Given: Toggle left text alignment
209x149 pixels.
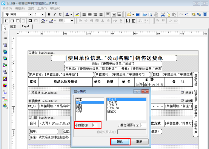Looking at the screenshot, I should point(84,14).
